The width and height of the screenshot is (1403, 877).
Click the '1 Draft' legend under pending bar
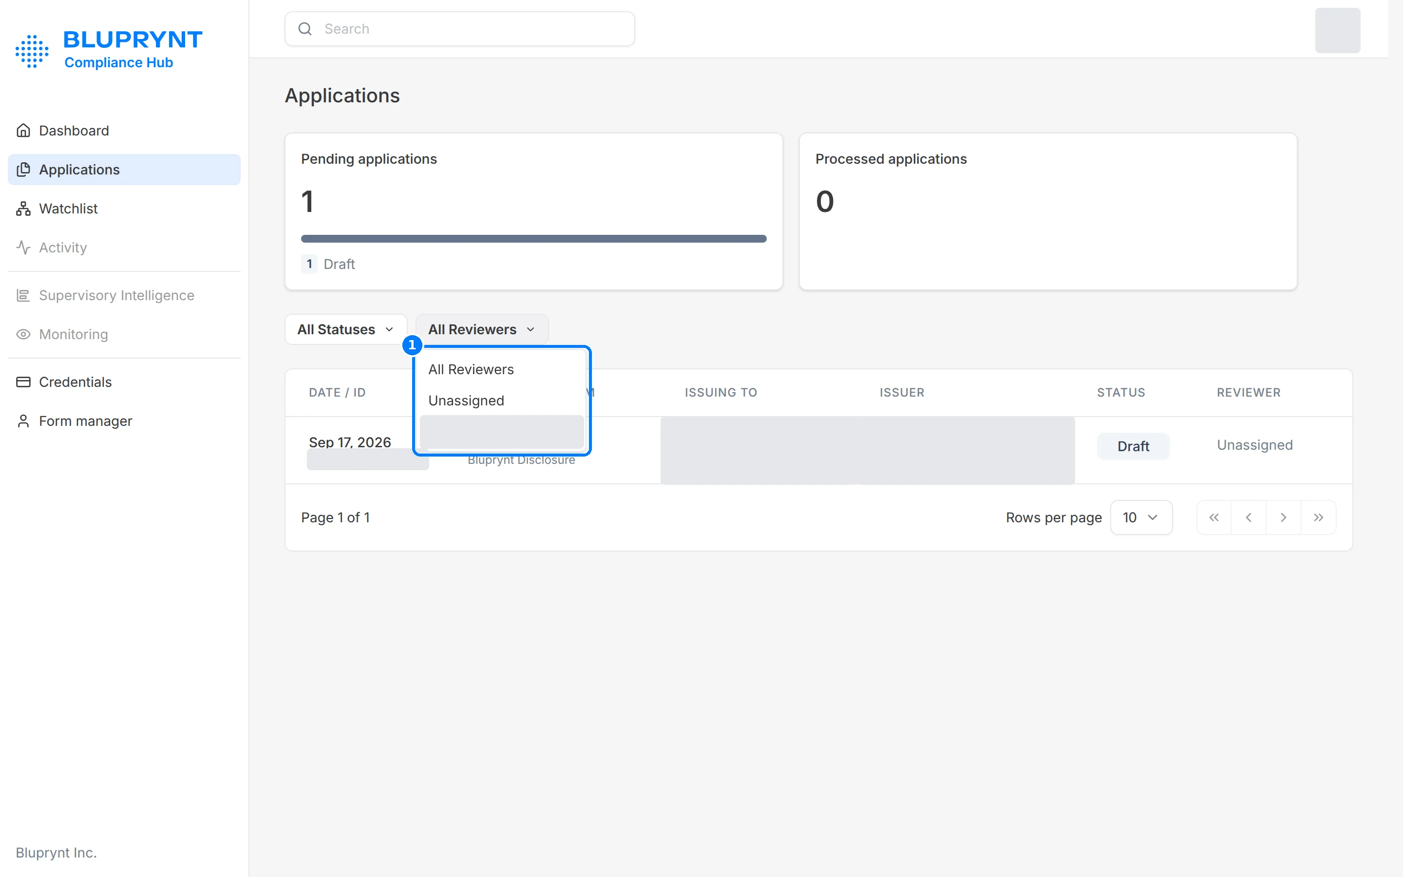[x=328, y=264]
